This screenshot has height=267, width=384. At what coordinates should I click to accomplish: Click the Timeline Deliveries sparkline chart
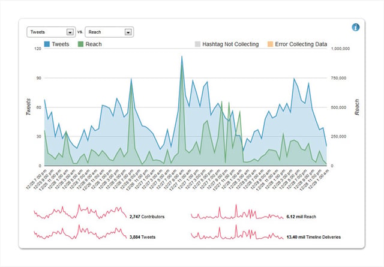click(237, 232)
